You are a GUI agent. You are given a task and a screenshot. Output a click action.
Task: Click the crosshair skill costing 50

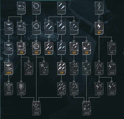click(x=36, y=48)
